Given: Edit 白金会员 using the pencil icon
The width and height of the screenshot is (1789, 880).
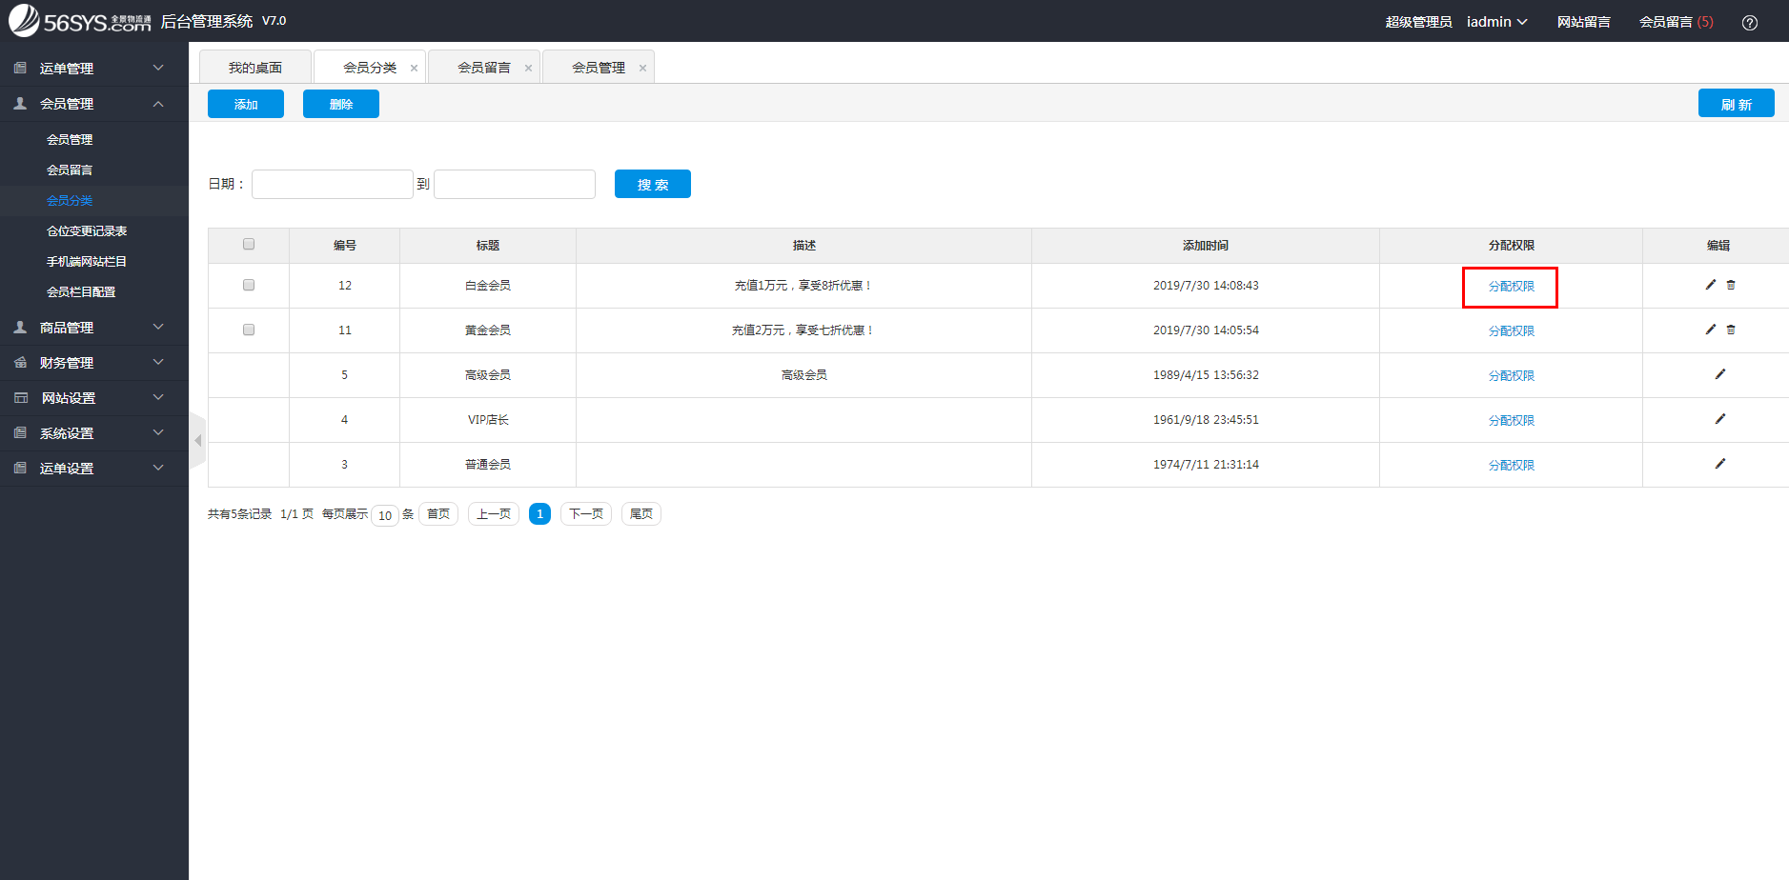Looking at the screenshot, I should pyautogui.click(x=1710, y=284).
